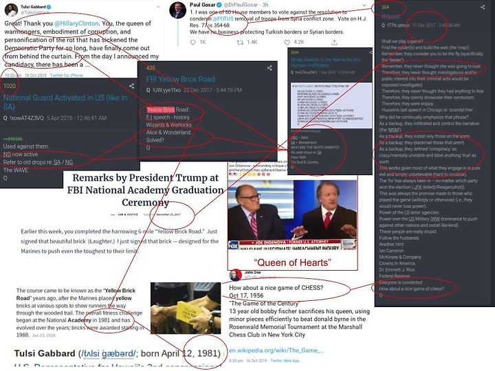Screen dimensions: 495x371
Task: Open Tulsi Gabbard's profile avatar
Action: [x=11, y=10]
